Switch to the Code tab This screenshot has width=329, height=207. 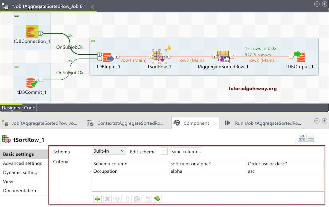pyautogui.click(x=29, y=107)
